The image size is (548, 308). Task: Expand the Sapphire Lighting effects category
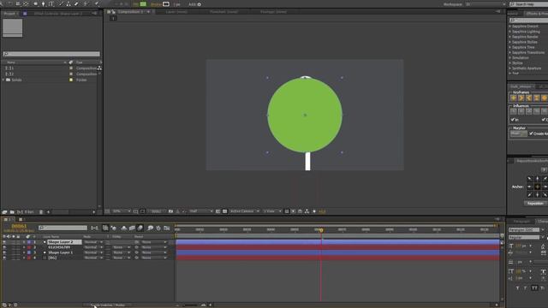[x=510, y=32]
